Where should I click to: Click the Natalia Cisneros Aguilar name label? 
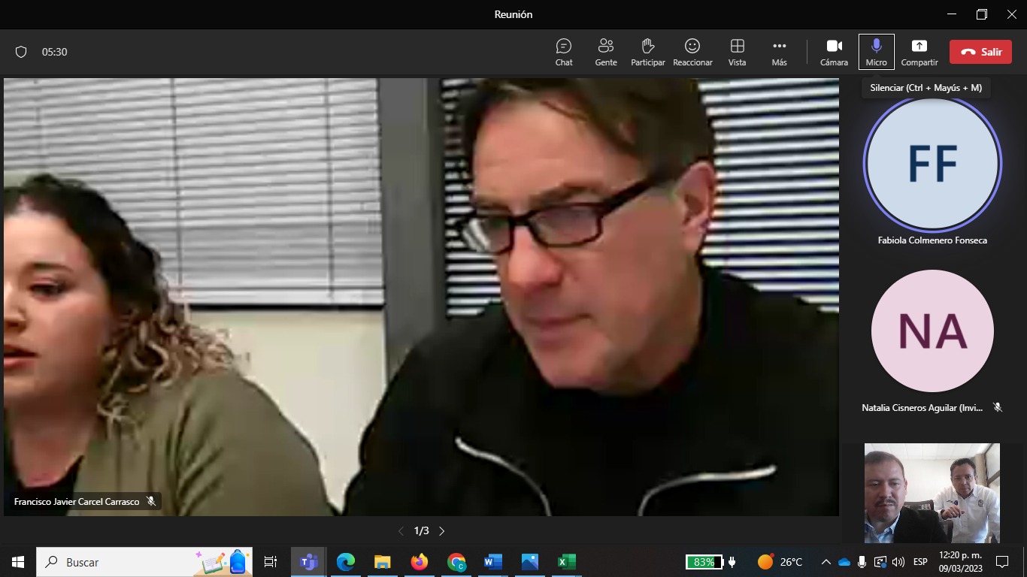pos(922,408)
